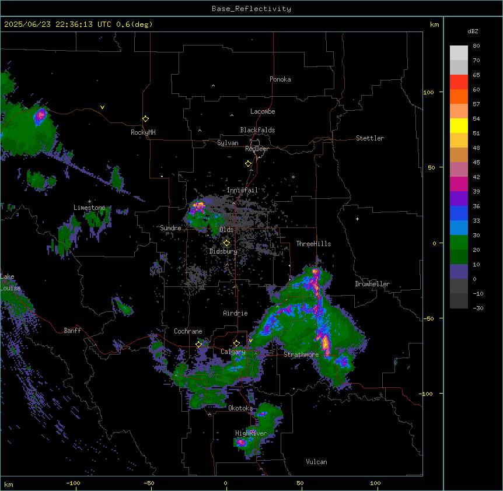Click the Sylvan label on the map

click(228, 143)
